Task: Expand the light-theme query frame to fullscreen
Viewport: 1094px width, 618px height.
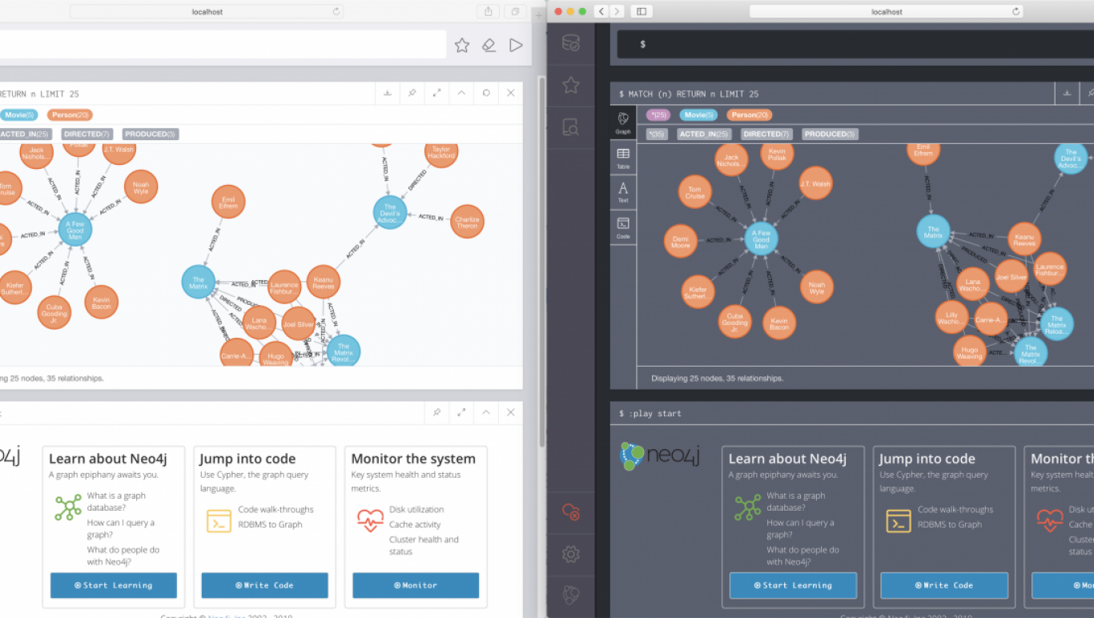Action: click(437, 93)
